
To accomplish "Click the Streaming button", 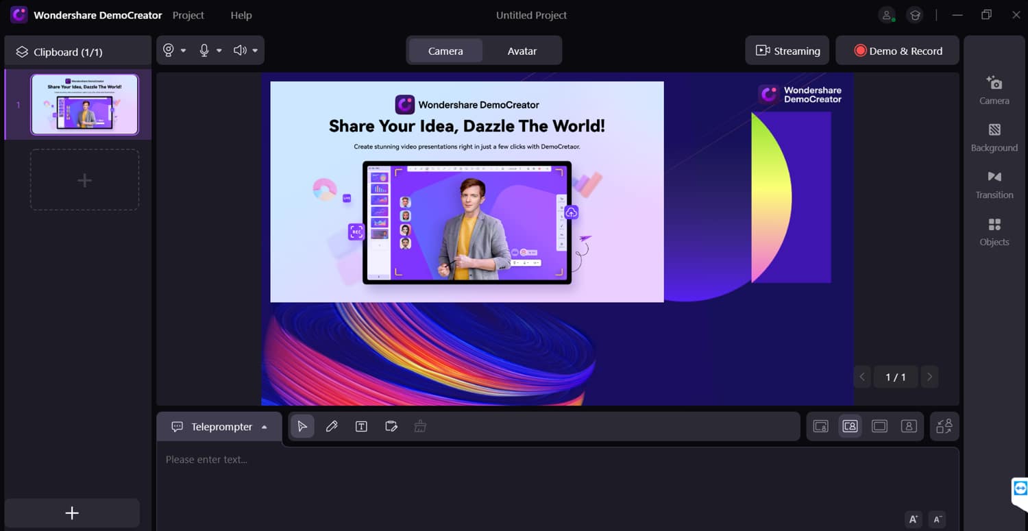I will [x=787, y=51].
